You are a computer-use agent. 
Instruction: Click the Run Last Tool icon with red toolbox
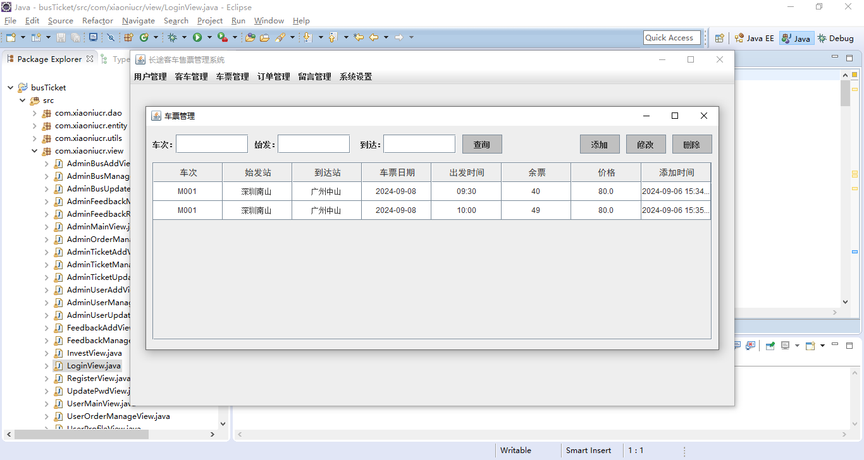[x=222, y=38]
